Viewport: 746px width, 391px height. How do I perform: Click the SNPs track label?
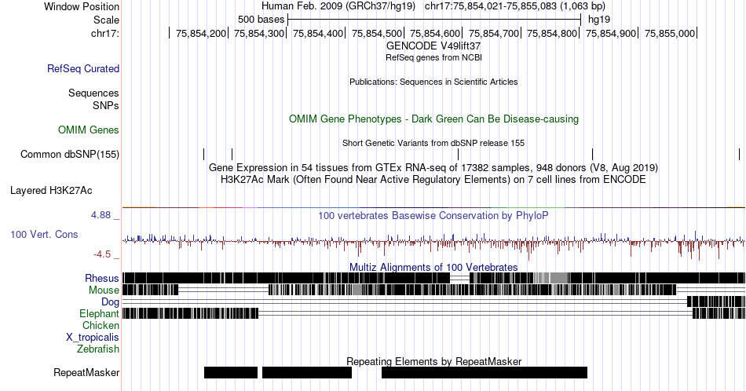[106, 105]
